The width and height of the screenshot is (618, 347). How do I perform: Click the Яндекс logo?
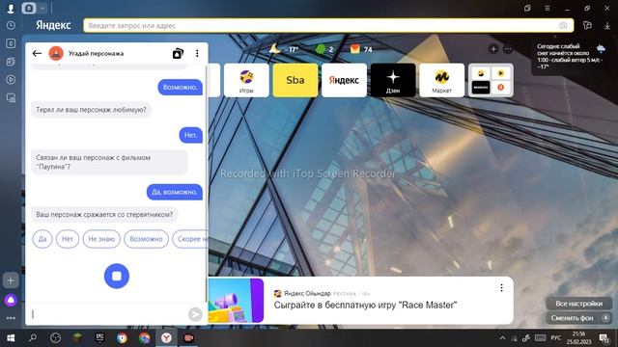53,25
